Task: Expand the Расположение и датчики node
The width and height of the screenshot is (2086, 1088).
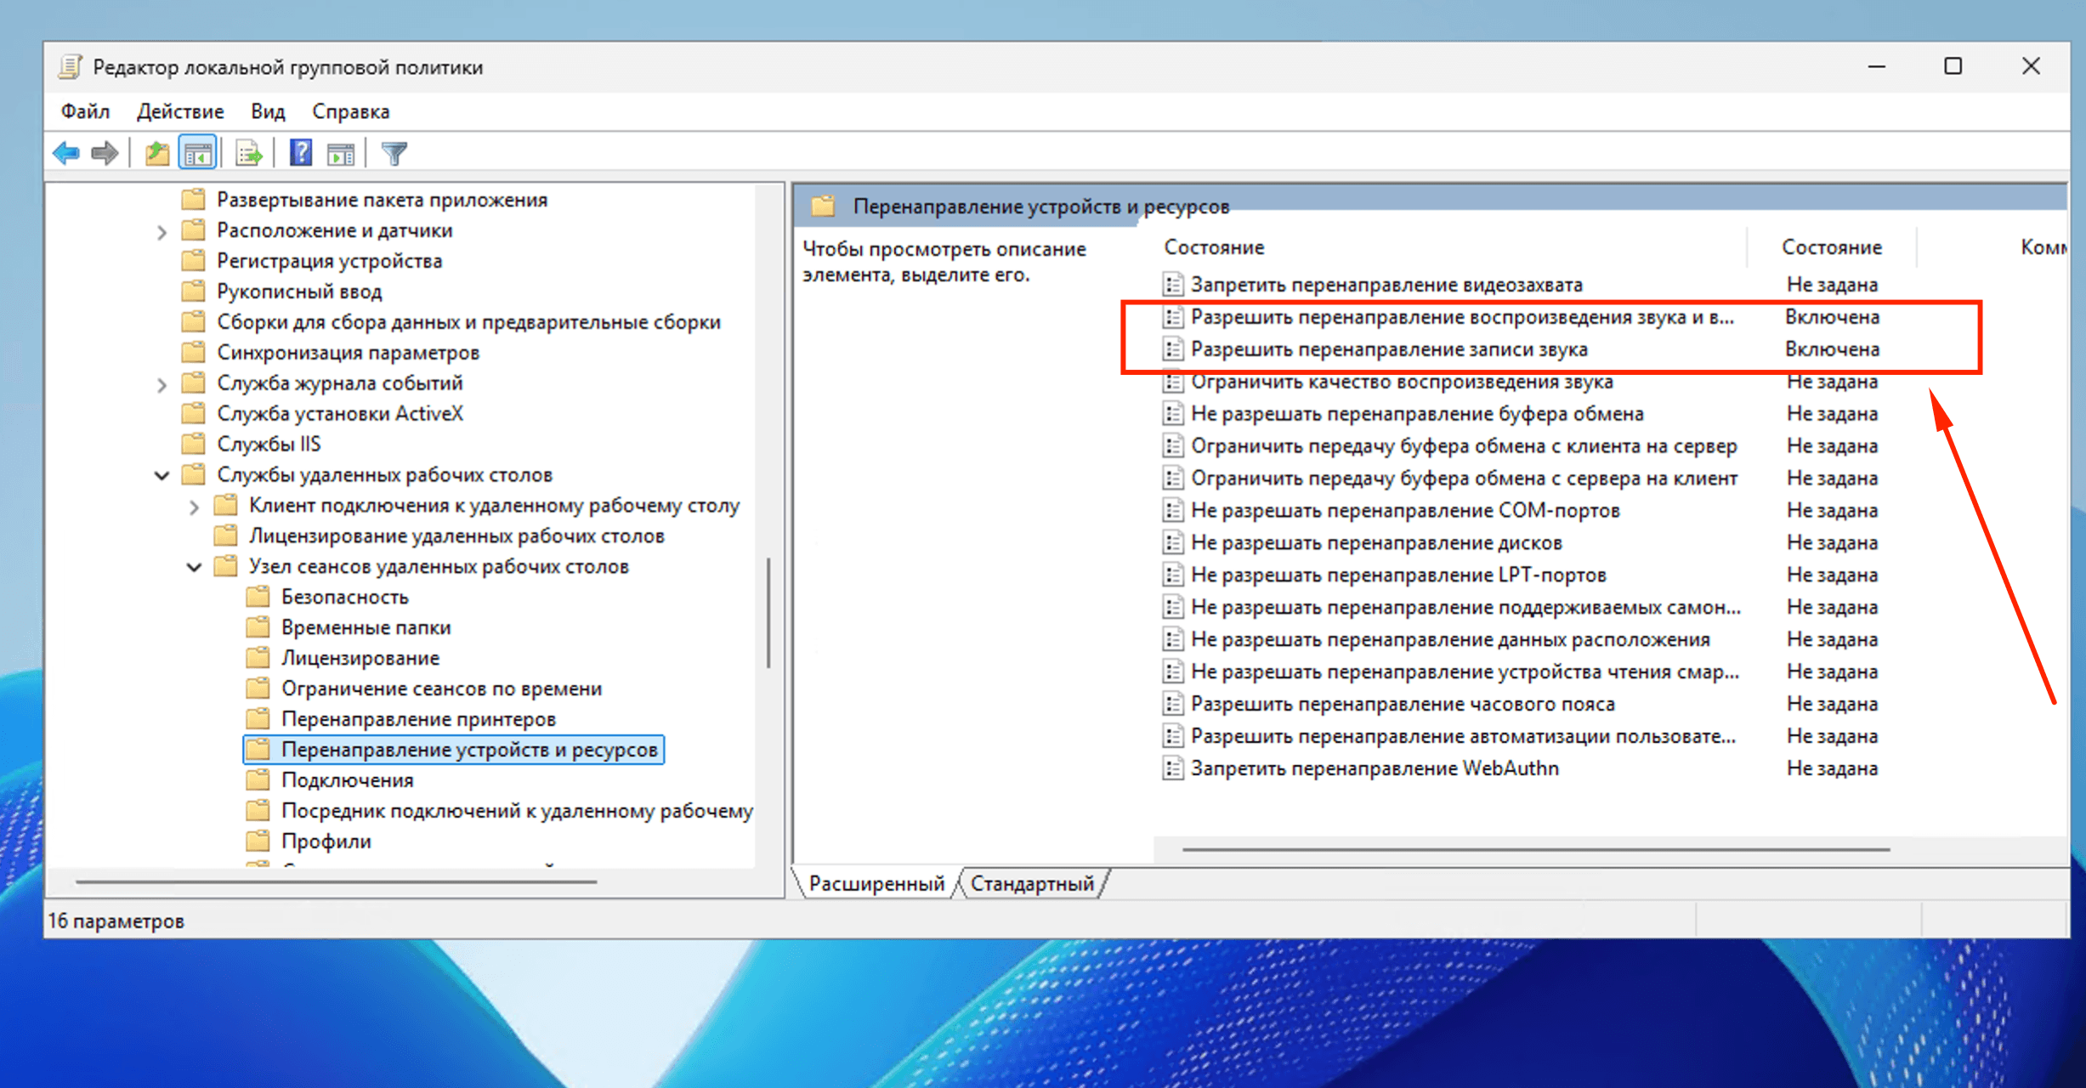Action: (x=162, y=231)
